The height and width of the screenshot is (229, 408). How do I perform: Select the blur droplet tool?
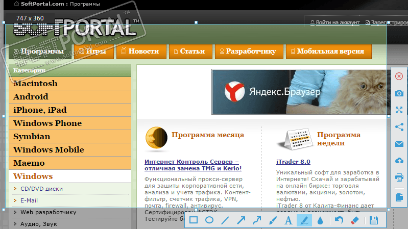(x=320, y=220)
